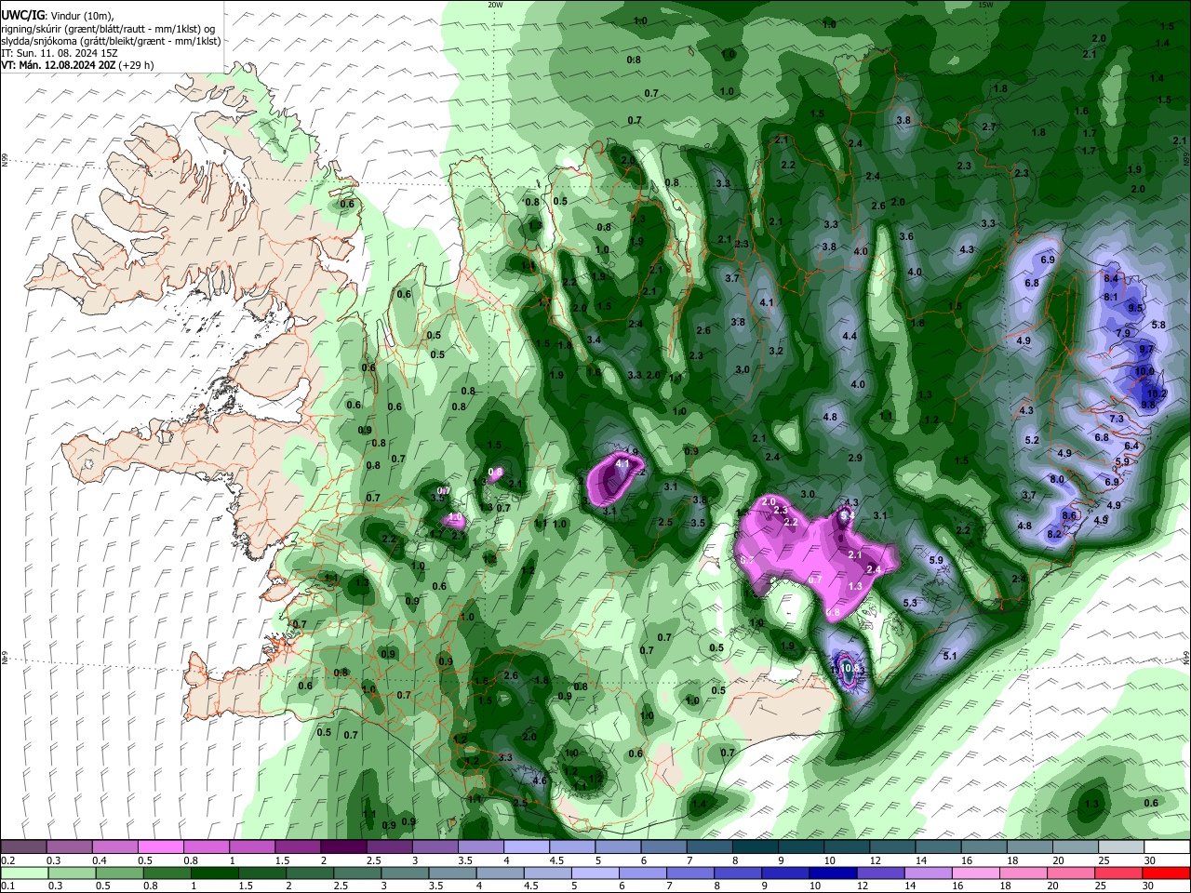Click the '5.1' precipitation value on the map
Image resolution: width=1191 pixels, height=893 pixels.
pyautogui.click(x=950, y=656)
